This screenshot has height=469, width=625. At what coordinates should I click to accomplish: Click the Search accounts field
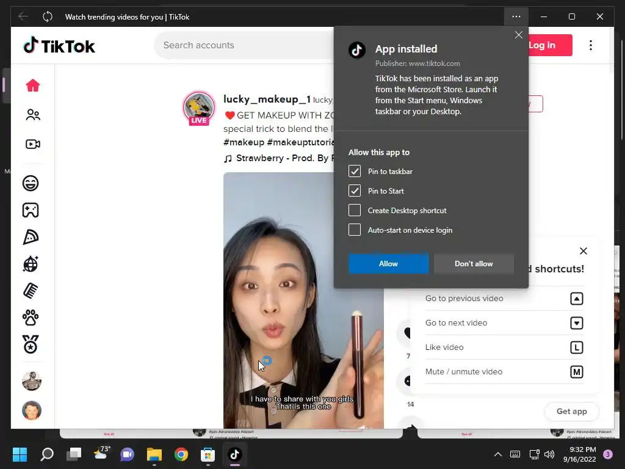tap(244, 45)
